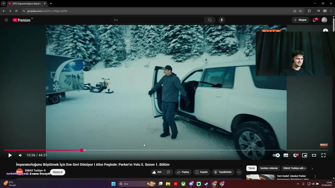The image size is (335, 188).
Task: Open the notifications bell
Action: coord(315,20)
